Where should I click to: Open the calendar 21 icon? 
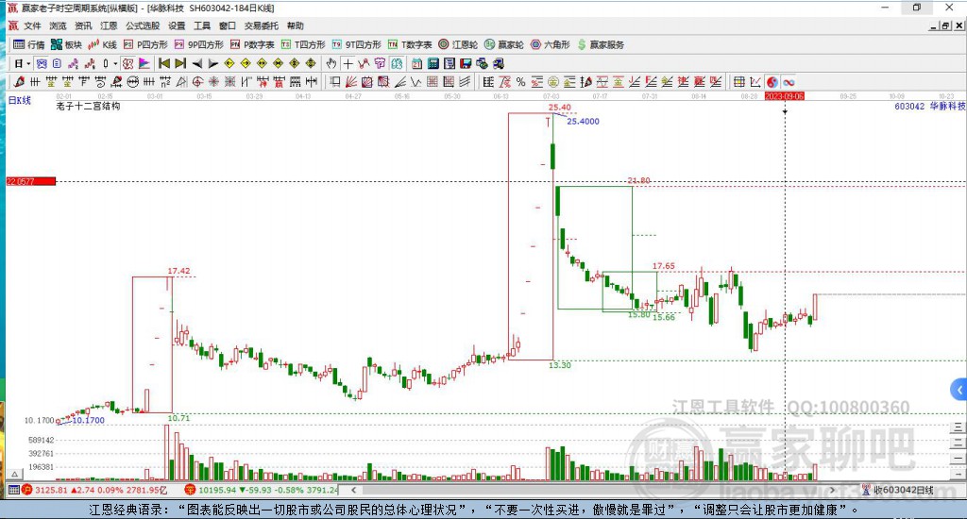416,63
